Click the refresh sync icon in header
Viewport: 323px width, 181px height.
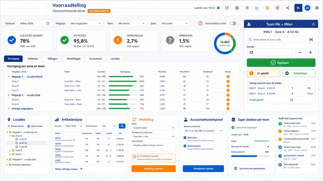click(227, 8)
